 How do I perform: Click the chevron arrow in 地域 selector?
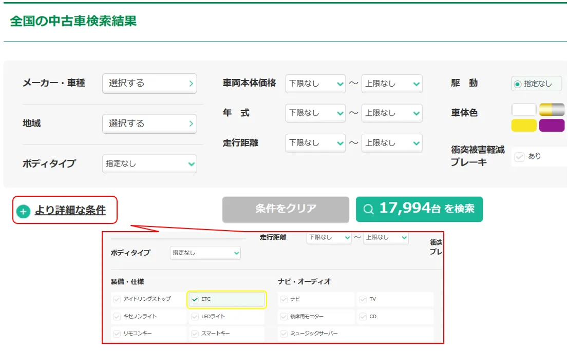191,123
